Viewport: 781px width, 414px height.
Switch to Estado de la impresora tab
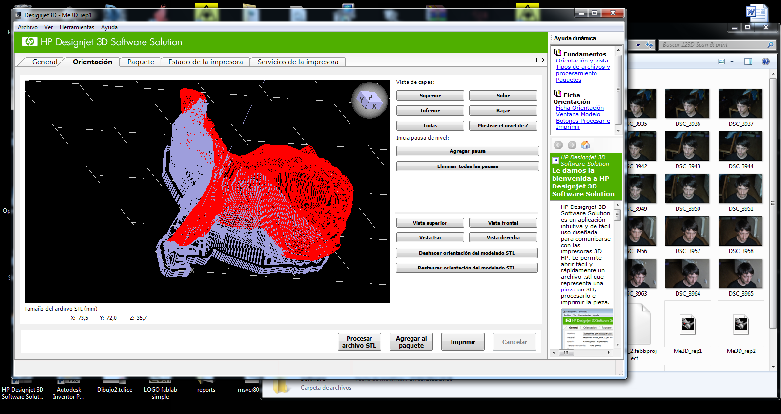click(206, 62)
